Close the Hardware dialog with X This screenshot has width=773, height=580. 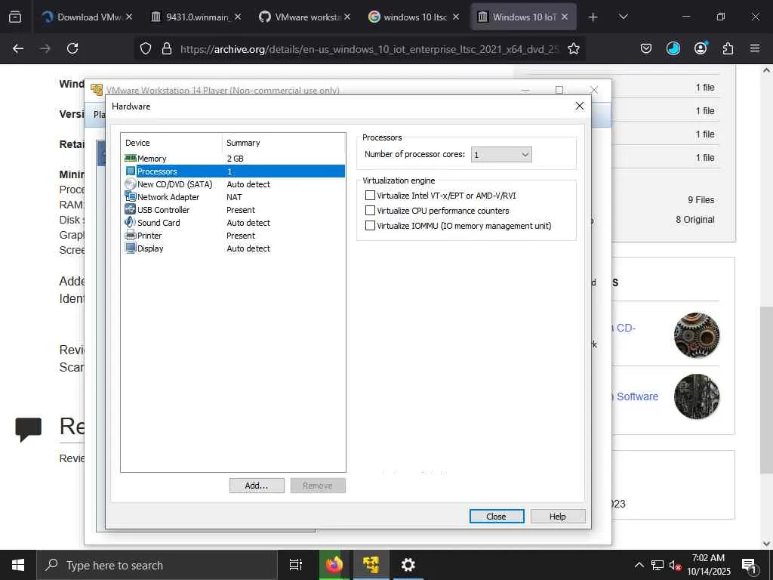click(x=580, y=106)
